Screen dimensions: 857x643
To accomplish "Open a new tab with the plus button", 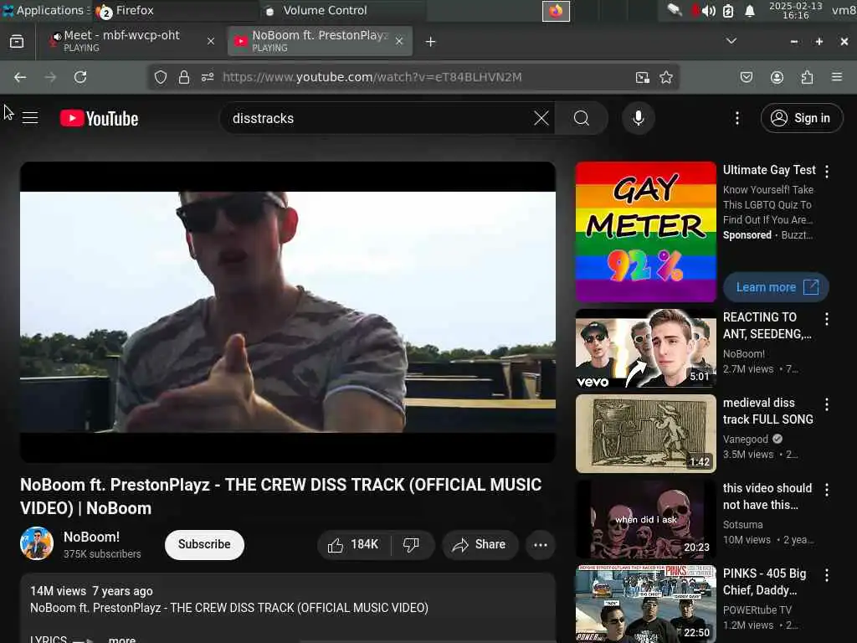I will tap(431, 42).
